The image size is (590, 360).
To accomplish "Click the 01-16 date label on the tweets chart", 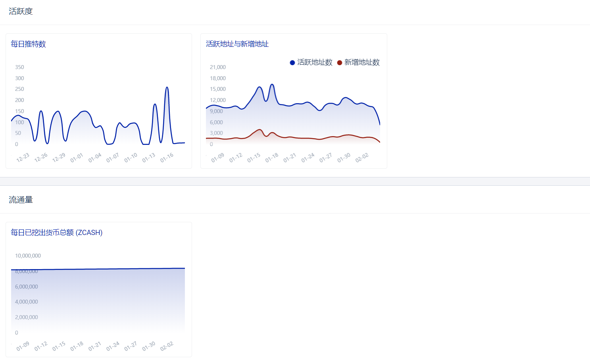I will pos(167,158).
